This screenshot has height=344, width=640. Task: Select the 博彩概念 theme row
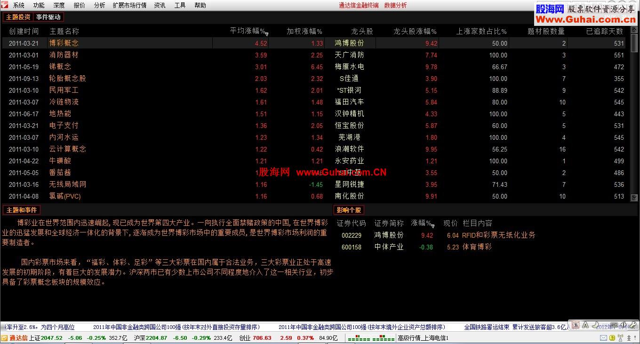tap(314, 43)
